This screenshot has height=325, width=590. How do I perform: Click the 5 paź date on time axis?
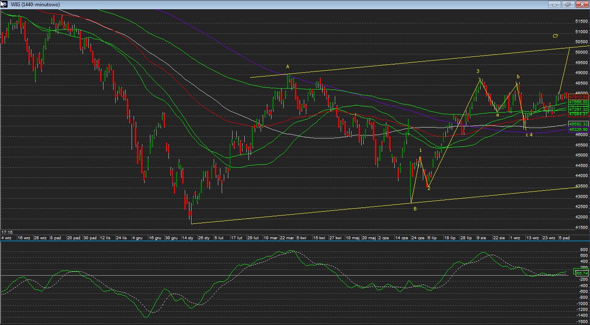click(x=564, y=238)
